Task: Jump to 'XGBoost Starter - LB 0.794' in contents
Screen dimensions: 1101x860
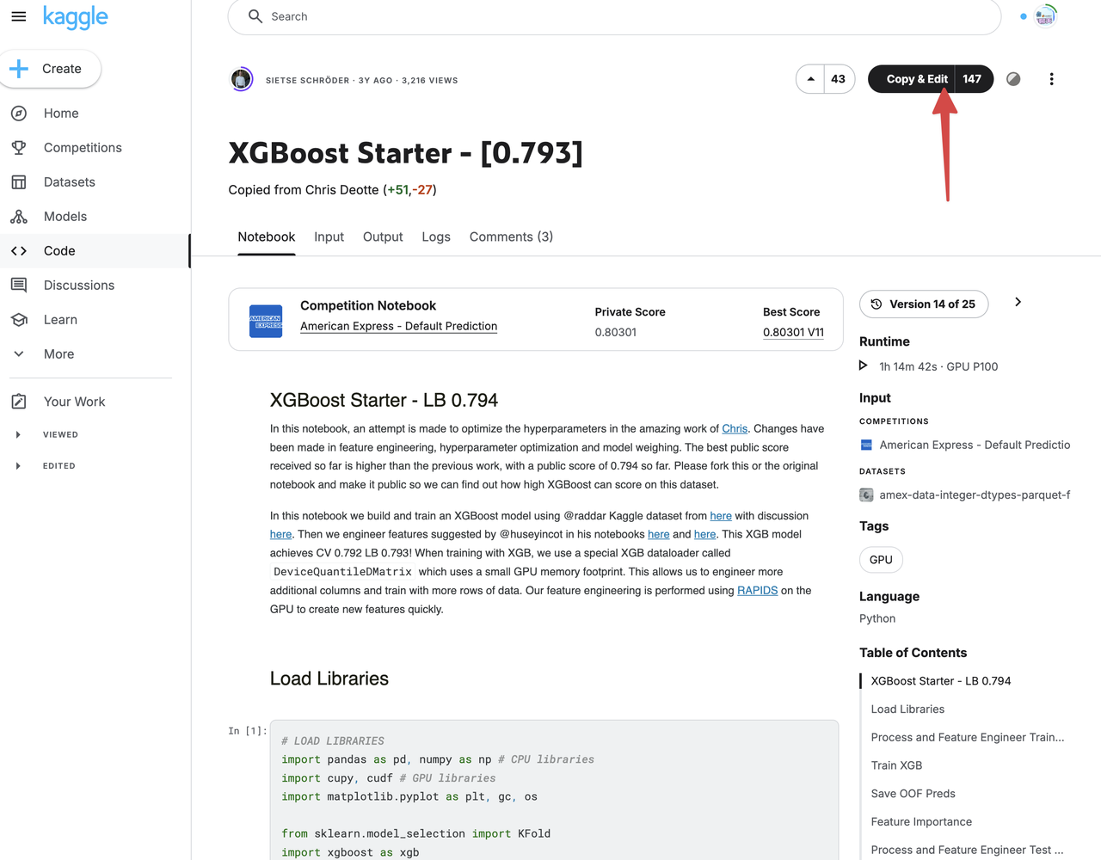Action: (x=941, y=681)
